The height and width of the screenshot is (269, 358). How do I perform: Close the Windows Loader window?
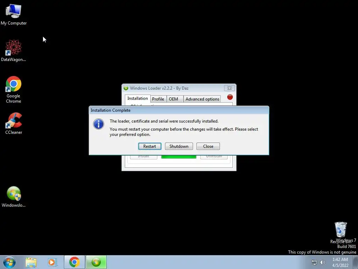tap(229, 88)
